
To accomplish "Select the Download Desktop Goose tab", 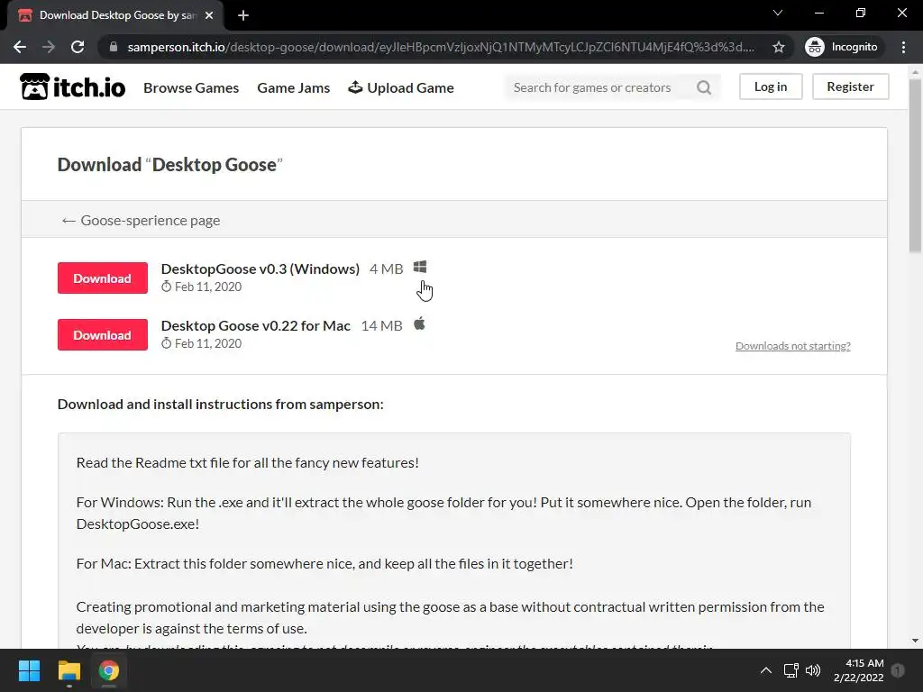I will [115, 15].
